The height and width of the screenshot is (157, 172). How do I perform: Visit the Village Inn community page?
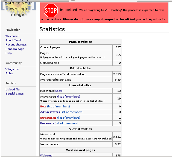click(x=12, y=69)
